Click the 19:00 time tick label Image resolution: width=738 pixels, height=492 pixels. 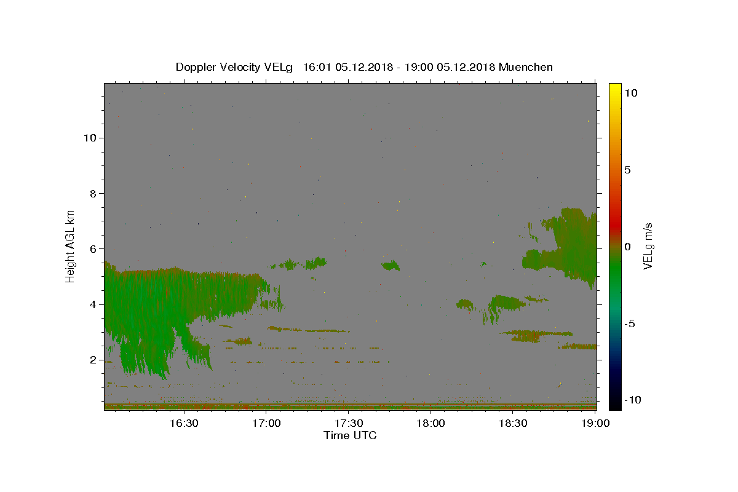pos(596,423)
